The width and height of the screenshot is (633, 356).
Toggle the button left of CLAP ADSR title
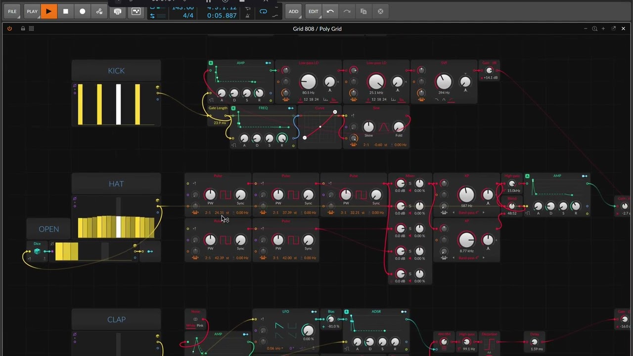coord(346,311)
